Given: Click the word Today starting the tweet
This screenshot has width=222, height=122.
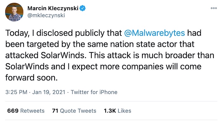Looking at the screenshot, I should pyautogui.click(x=17, y=33).
